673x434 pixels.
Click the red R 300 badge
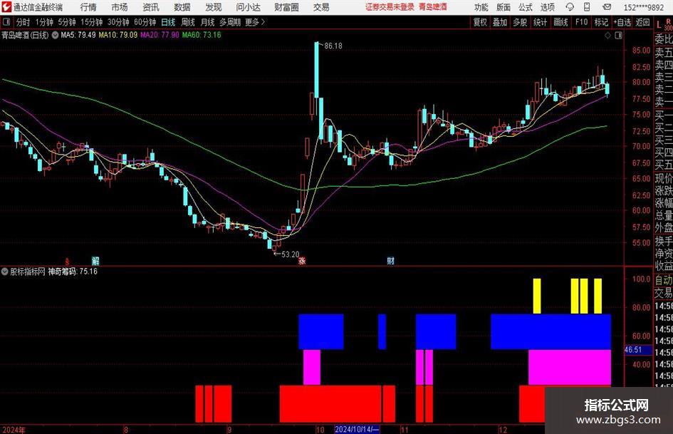tap(668, 24)
